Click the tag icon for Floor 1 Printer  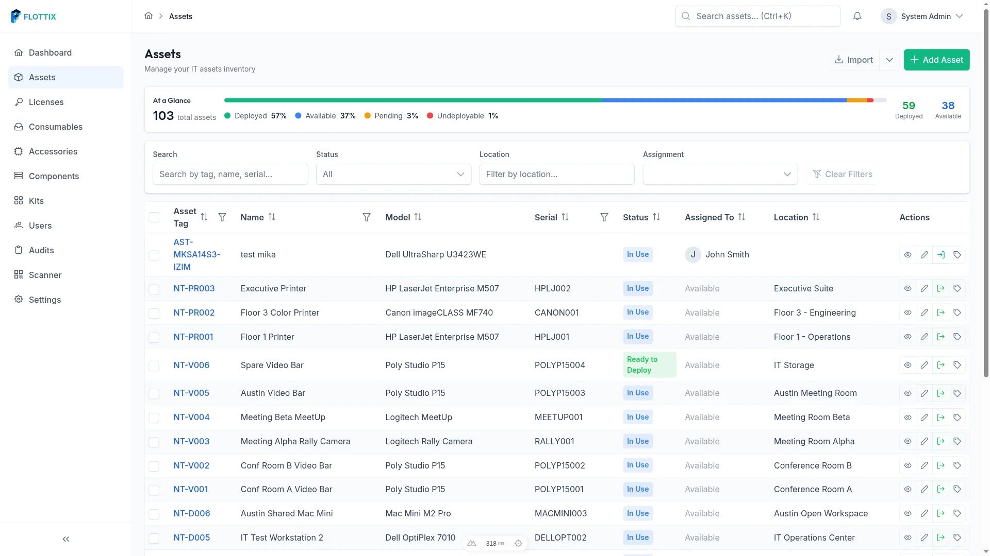pyautogui.click(x=958, y=337)
